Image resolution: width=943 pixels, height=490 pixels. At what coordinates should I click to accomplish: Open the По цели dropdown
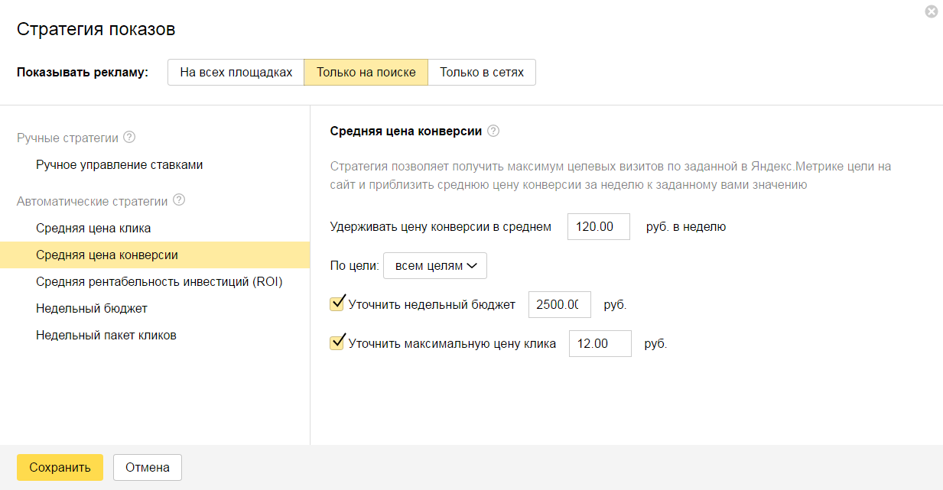click(x=434, y=266)
